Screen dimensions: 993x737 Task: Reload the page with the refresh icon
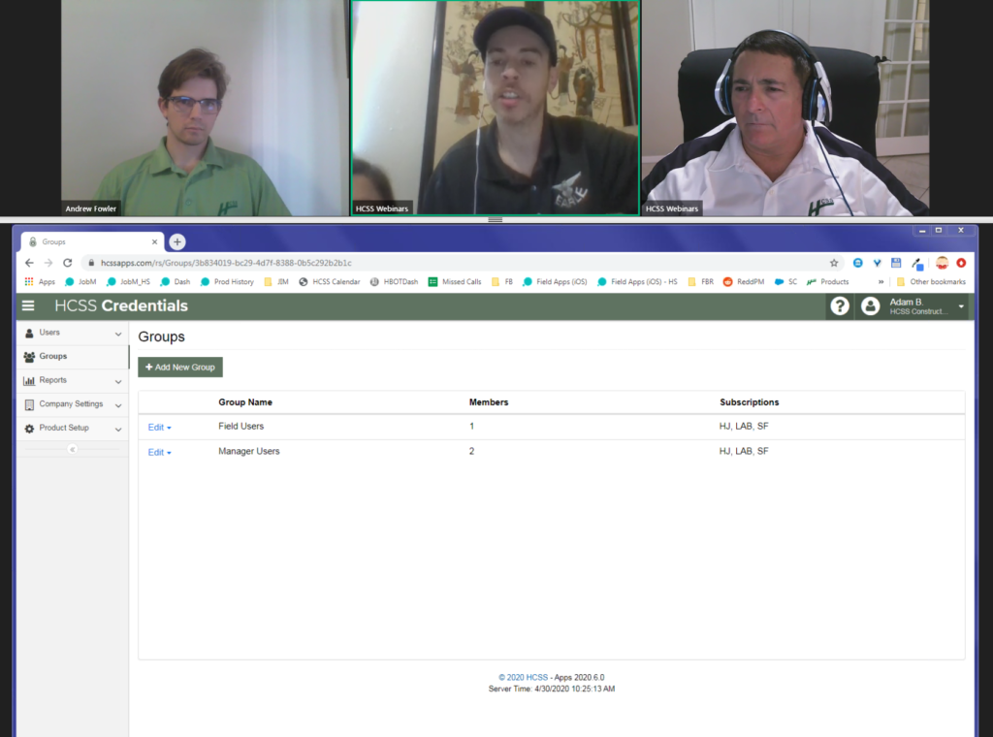[68, 263]
